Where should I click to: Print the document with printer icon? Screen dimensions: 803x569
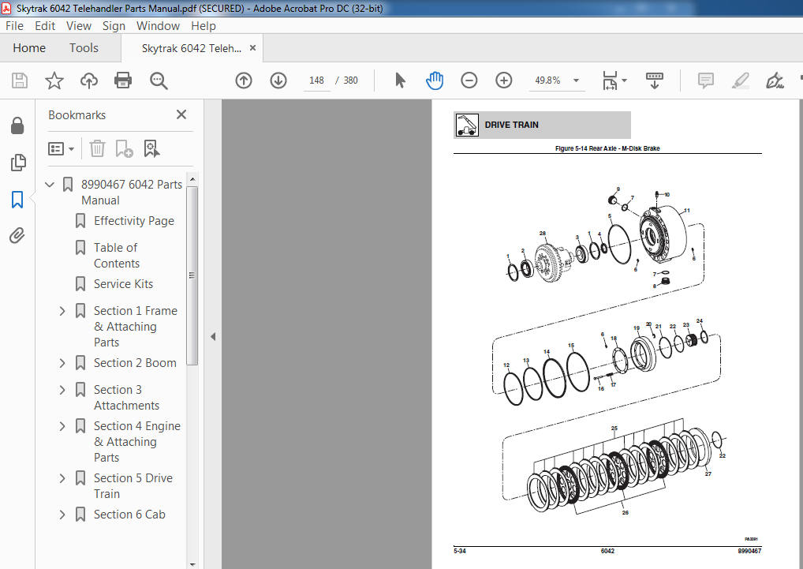point(123,80)
